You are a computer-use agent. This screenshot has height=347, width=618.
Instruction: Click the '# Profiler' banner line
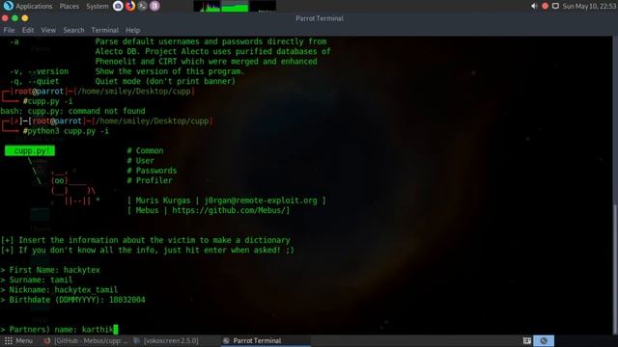tap(150, 180)
